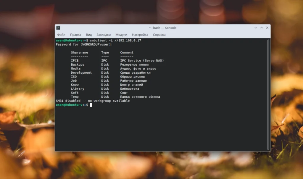Image resolution: width=303 pixels, height=179 pixels.
Task: Open the Вид menu
Action: pos(89,35)
